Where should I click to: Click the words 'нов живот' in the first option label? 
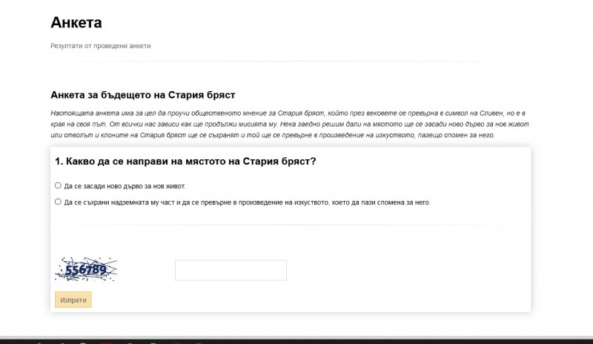(x=170, y=186)
